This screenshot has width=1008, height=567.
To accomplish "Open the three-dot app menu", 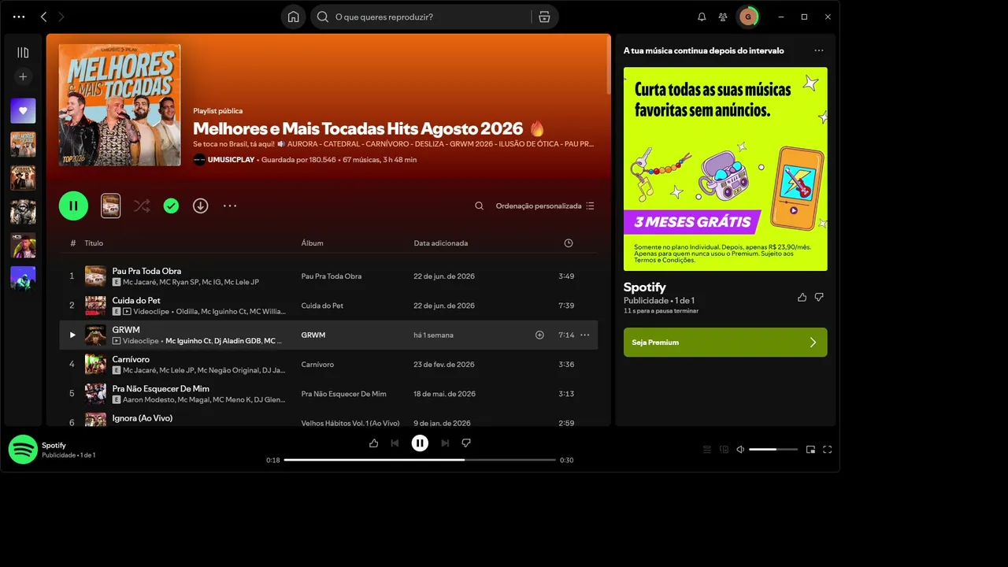I will 19,17.
